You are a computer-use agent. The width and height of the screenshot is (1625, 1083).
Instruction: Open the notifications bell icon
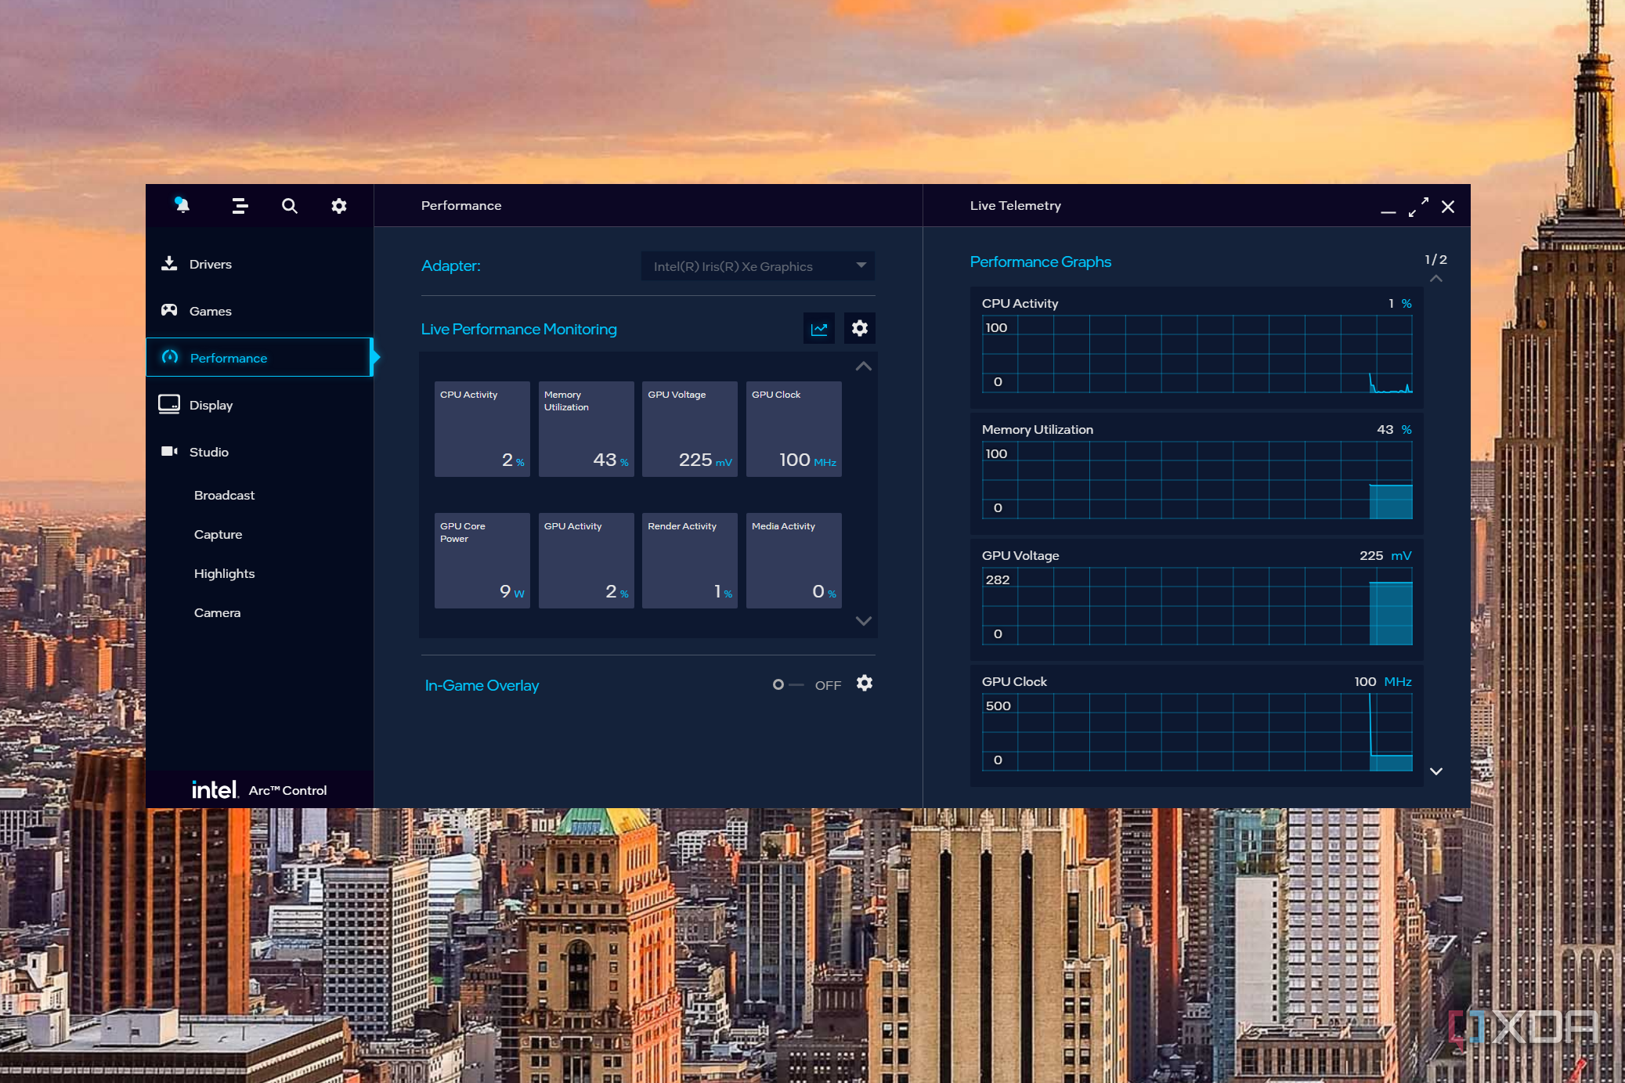tap(182, 205)
